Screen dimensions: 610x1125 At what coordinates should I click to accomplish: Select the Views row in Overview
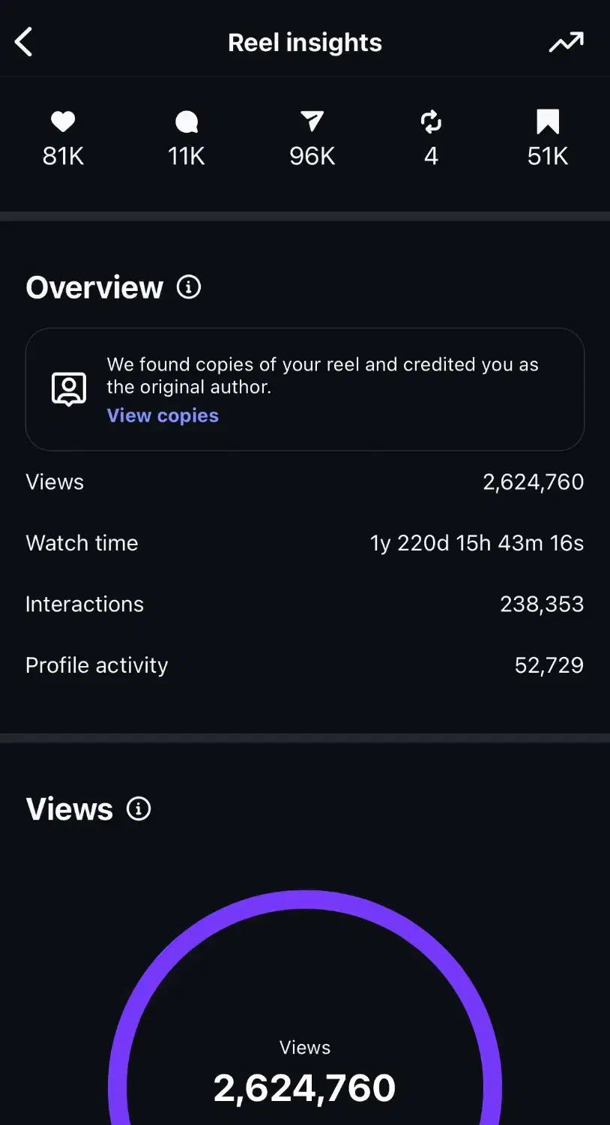point(304,481)
